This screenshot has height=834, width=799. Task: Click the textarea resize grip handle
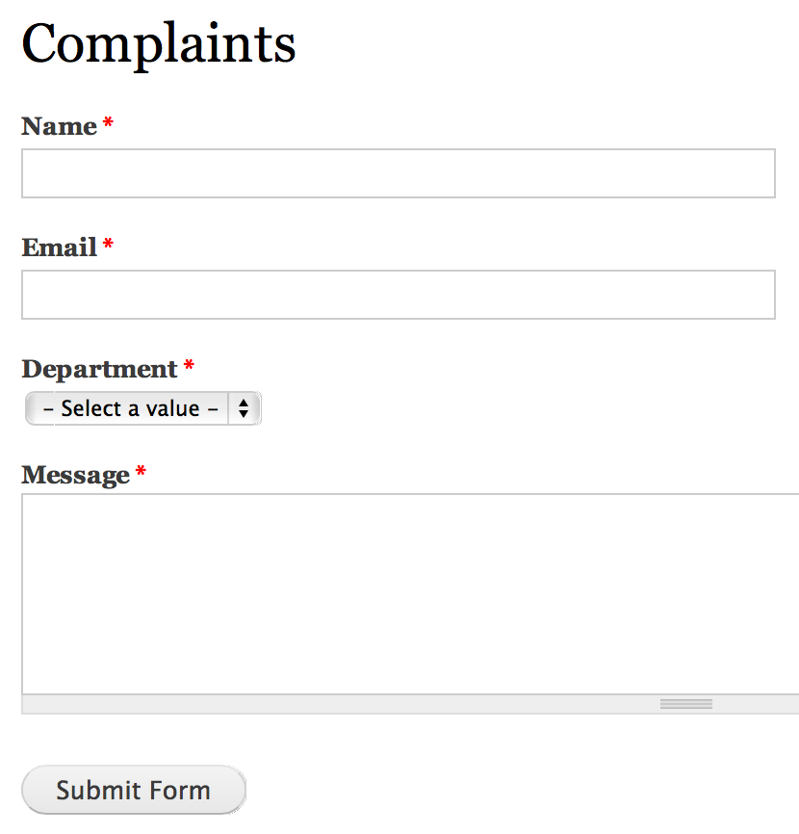[x=684, y=704]
